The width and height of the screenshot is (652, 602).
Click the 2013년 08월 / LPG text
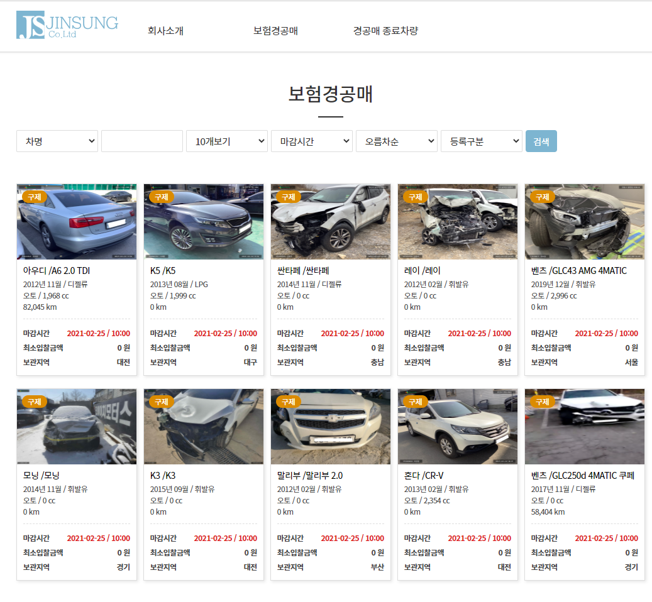(x=179, y=285)
